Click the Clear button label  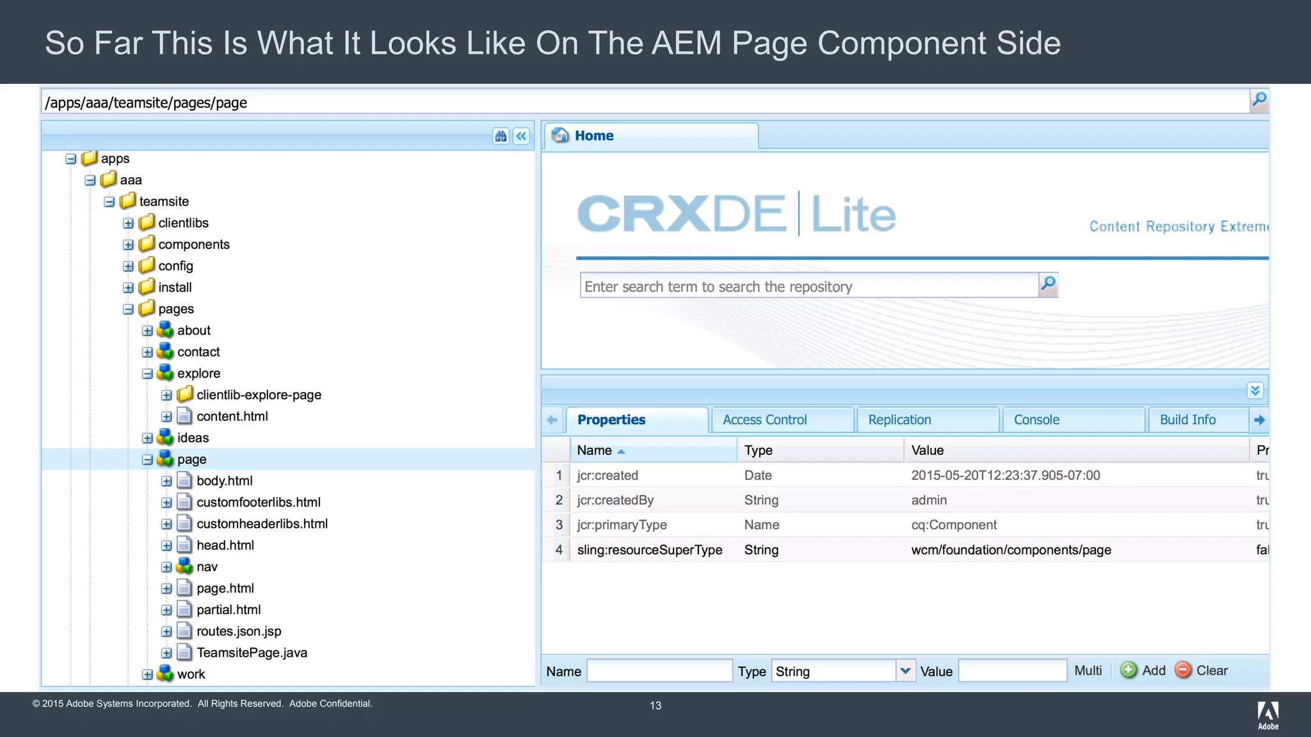1212,670
